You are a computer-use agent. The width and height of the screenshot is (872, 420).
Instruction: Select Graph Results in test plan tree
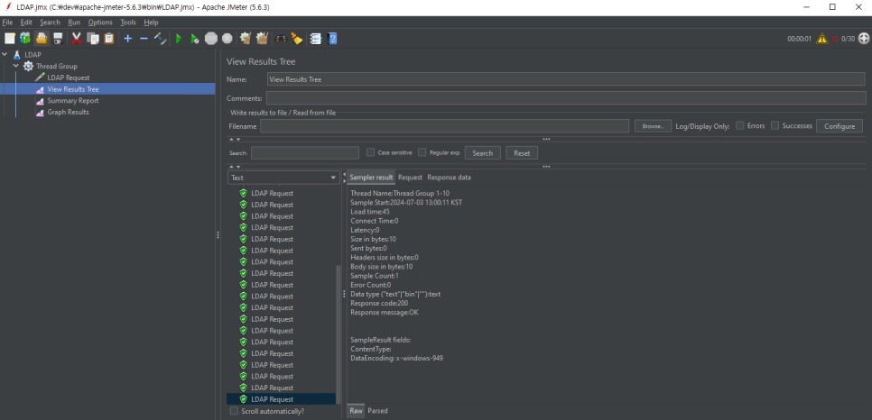coord(68,112)
